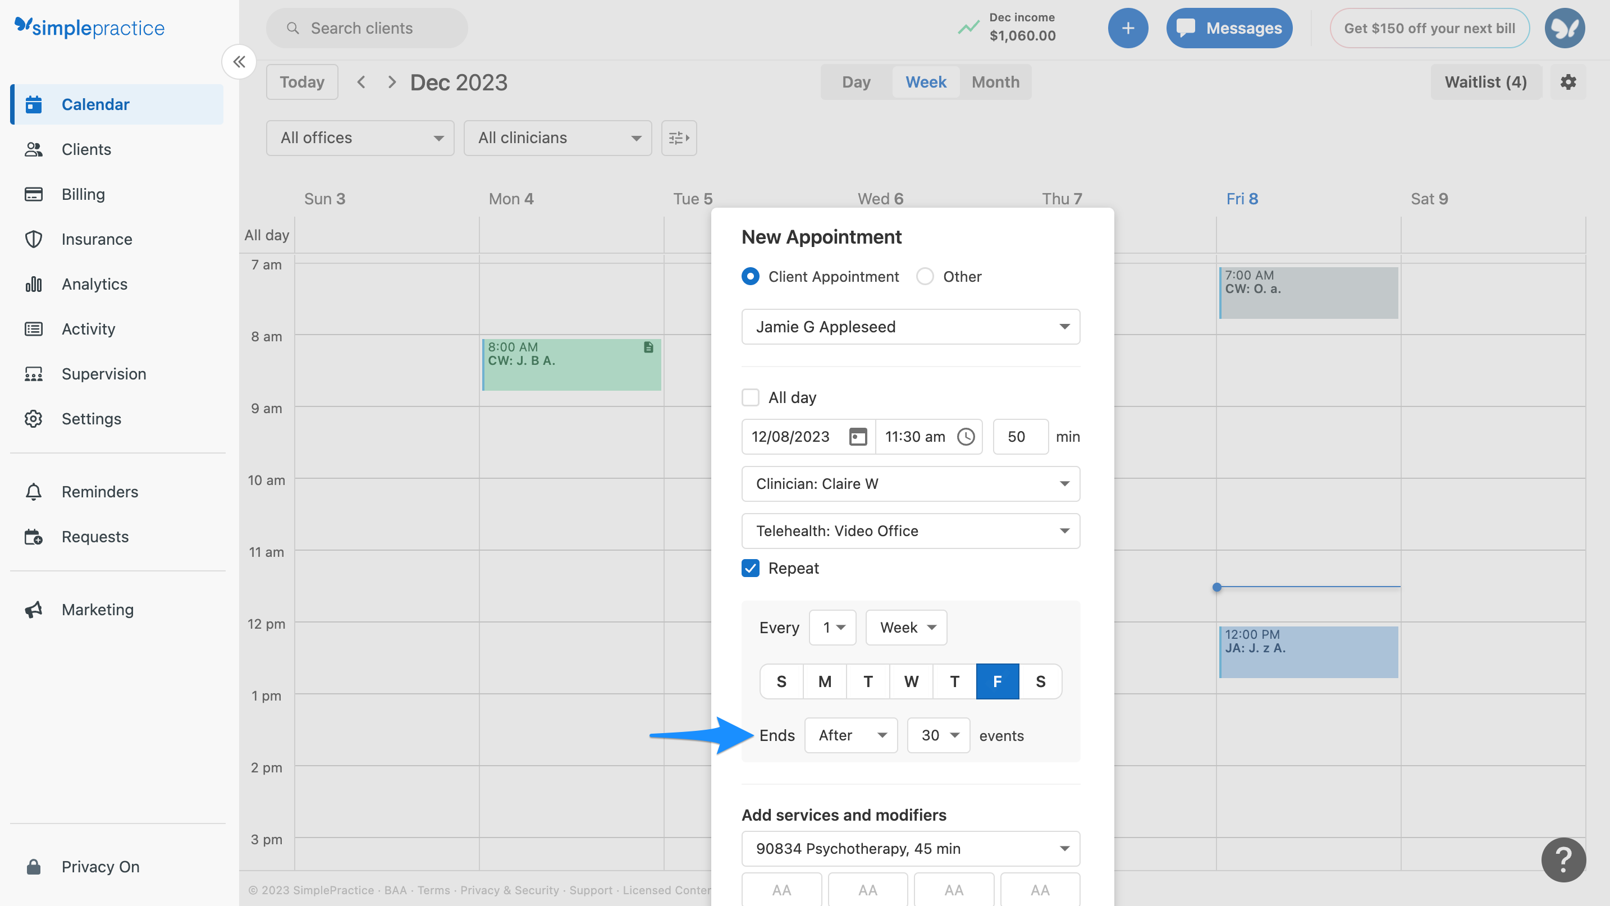Switch calendar to Day view
The height and width of the screenshot is (906, 1610).
pos(856,82)
